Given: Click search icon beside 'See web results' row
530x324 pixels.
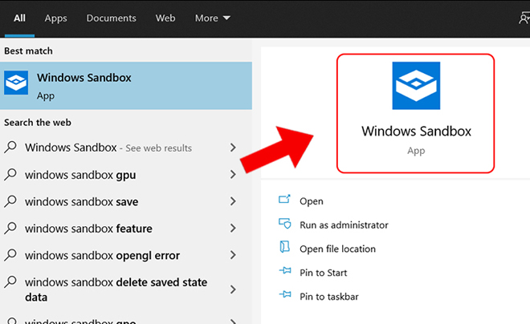Looking at the screenshot, I should 10,147.
